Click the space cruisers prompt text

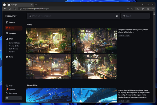pos(134,94)
